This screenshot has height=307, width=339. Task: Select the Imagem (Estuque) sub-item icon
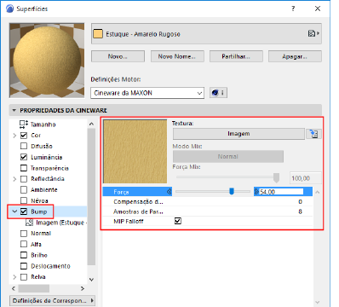point(30,223)
